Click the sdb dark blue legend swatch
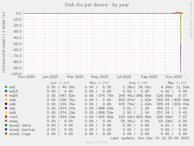The image size is (194, 146). 6,104
